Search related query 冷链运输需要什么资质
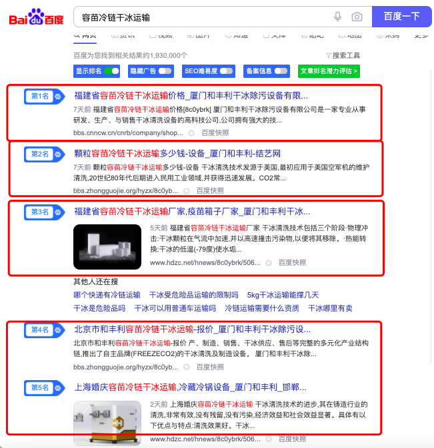This screenshot has width=434, height=448. click(262, 308)
